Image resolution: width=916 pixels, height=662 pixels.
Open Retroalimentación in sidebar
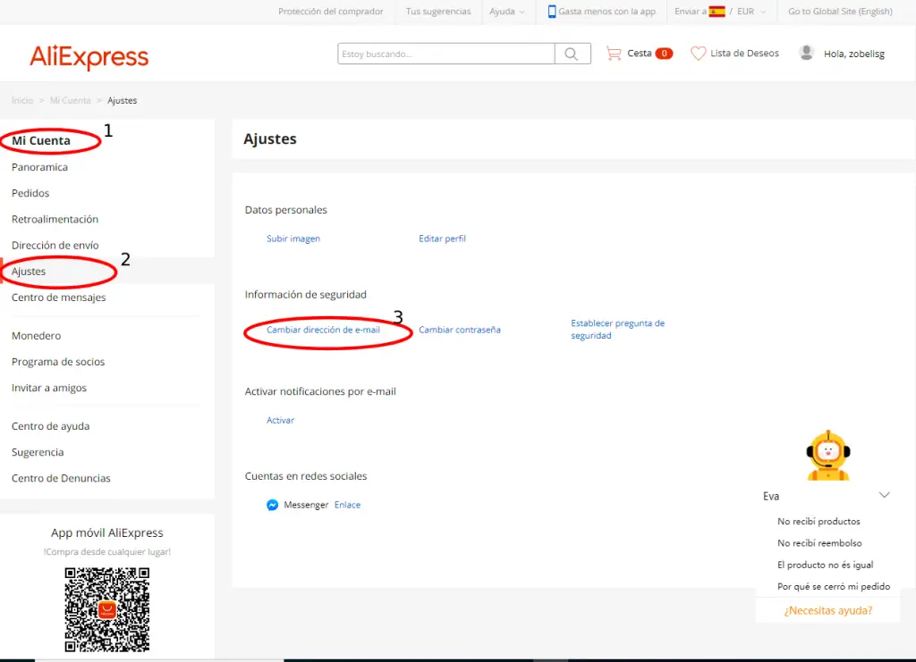55,219
